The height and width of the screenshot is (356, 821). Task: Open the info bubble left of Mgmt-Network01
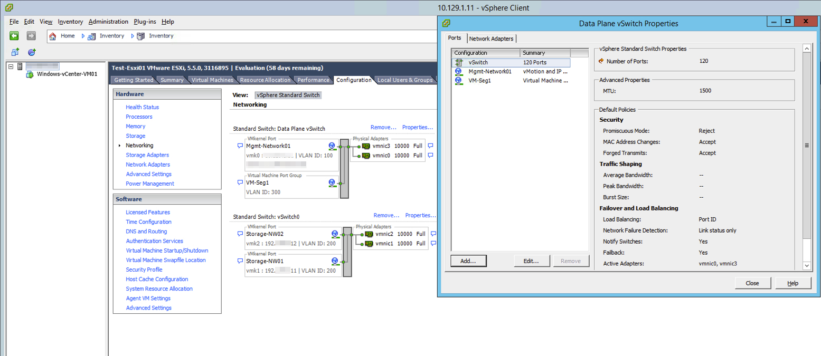tap(240, 146)
